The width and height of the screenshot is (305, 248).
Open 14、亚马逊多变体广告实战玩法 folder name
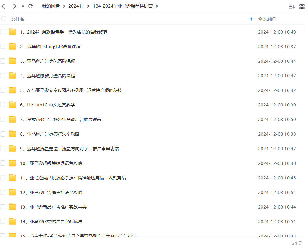coord(51,222)
